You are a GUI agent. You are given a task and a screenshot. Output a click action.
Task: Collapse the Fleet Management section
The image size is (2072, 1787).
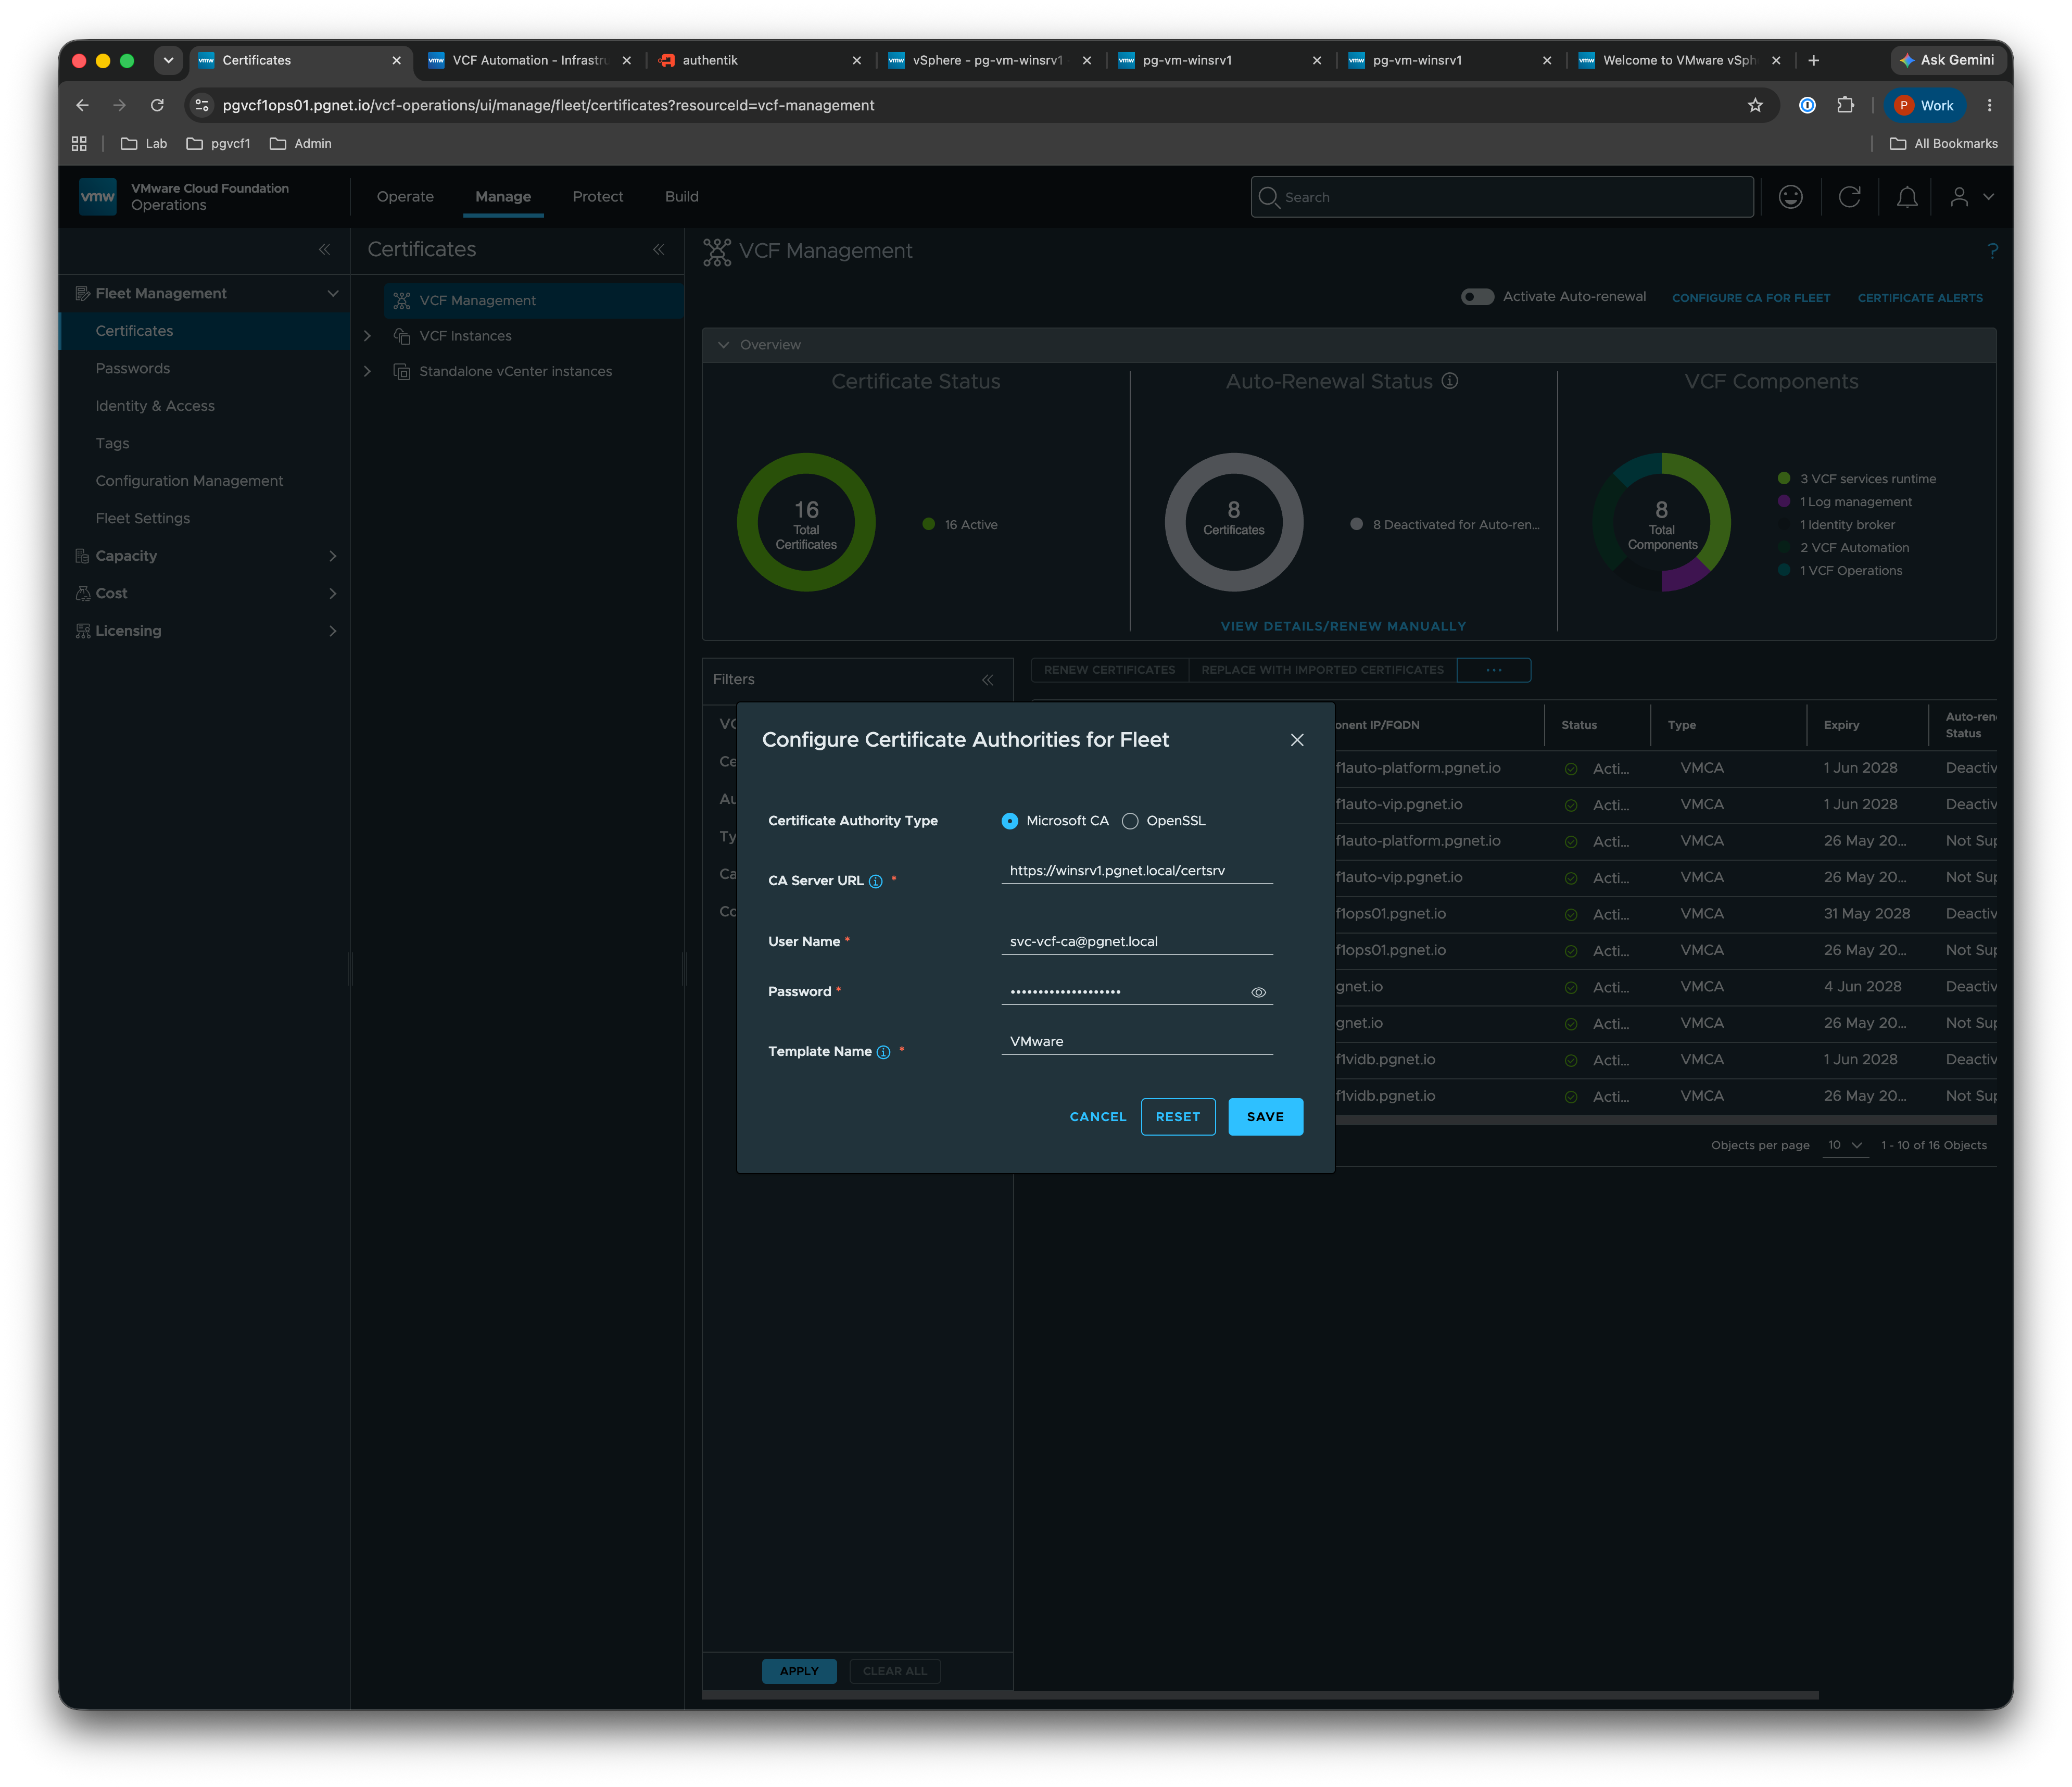333,294
